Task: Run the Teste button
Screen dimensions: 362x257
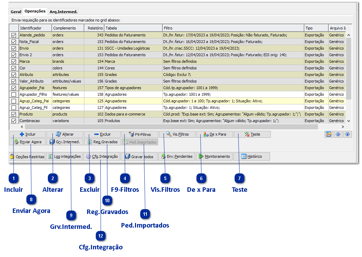Action: 252,134
